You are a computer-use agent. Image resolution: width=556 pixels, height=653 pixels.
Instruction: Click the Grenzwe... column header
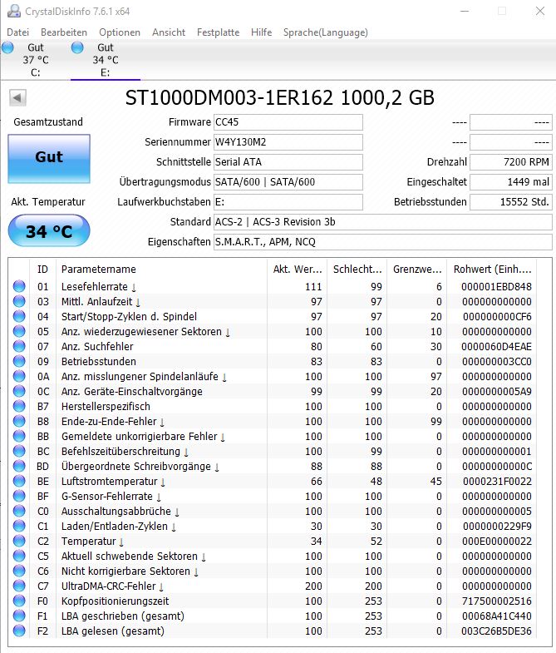point(417,270)
